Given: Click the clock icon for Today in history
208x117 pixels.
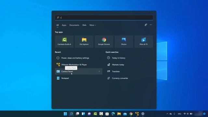Looking at the screenshot, I should pos(109,58).
